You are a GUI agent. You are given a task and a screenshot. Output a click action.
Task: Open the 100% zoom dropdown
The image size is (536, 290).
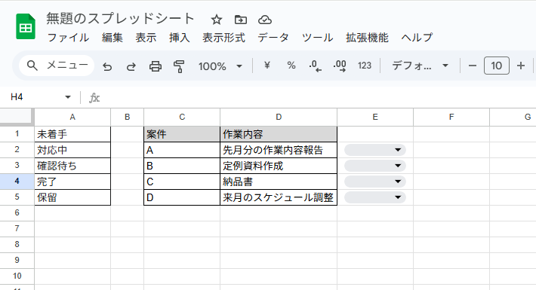point(220,66)
